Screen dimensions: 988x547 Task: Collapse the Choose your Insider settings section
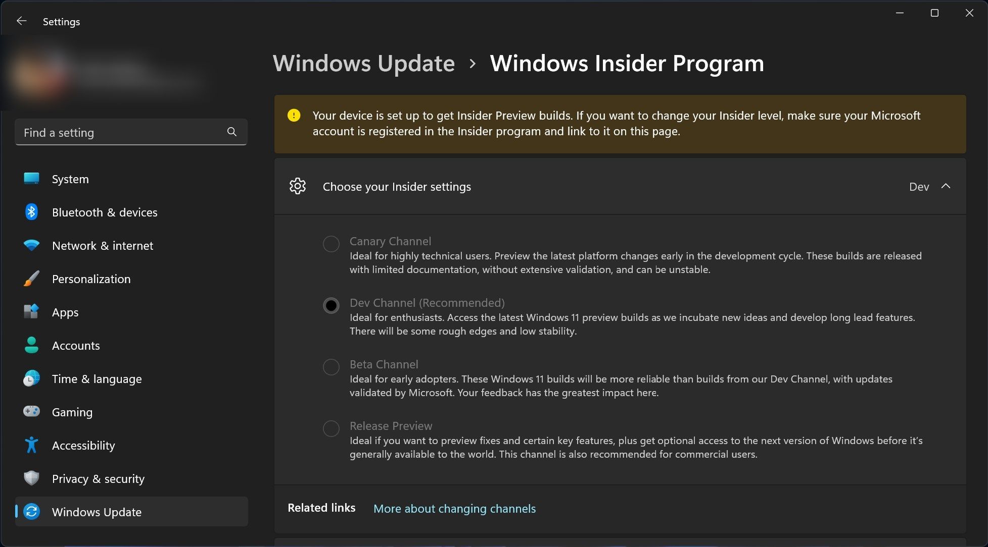pos(946,186)
